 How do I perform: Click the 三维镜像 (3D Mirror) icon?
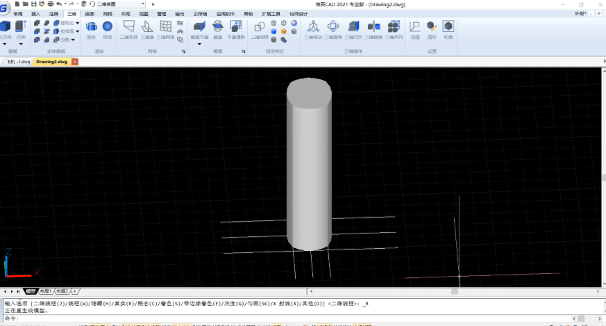pyautogui.click(x=373, y=27)
